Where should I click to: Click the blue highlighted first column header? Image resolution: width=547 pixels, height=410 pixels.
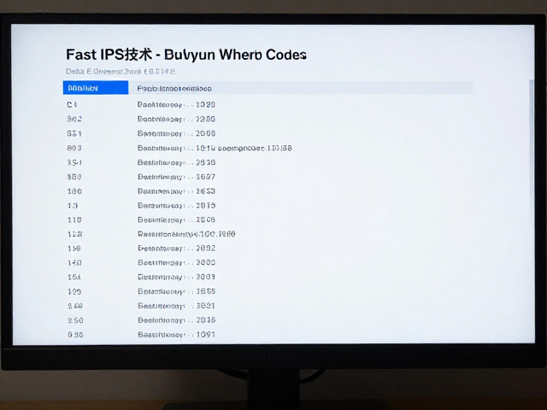coord(96,87)
